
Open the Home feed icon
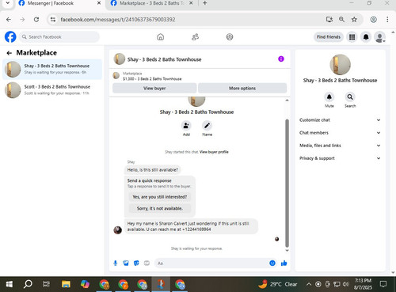pyautogui.click(x=160, y=37)
